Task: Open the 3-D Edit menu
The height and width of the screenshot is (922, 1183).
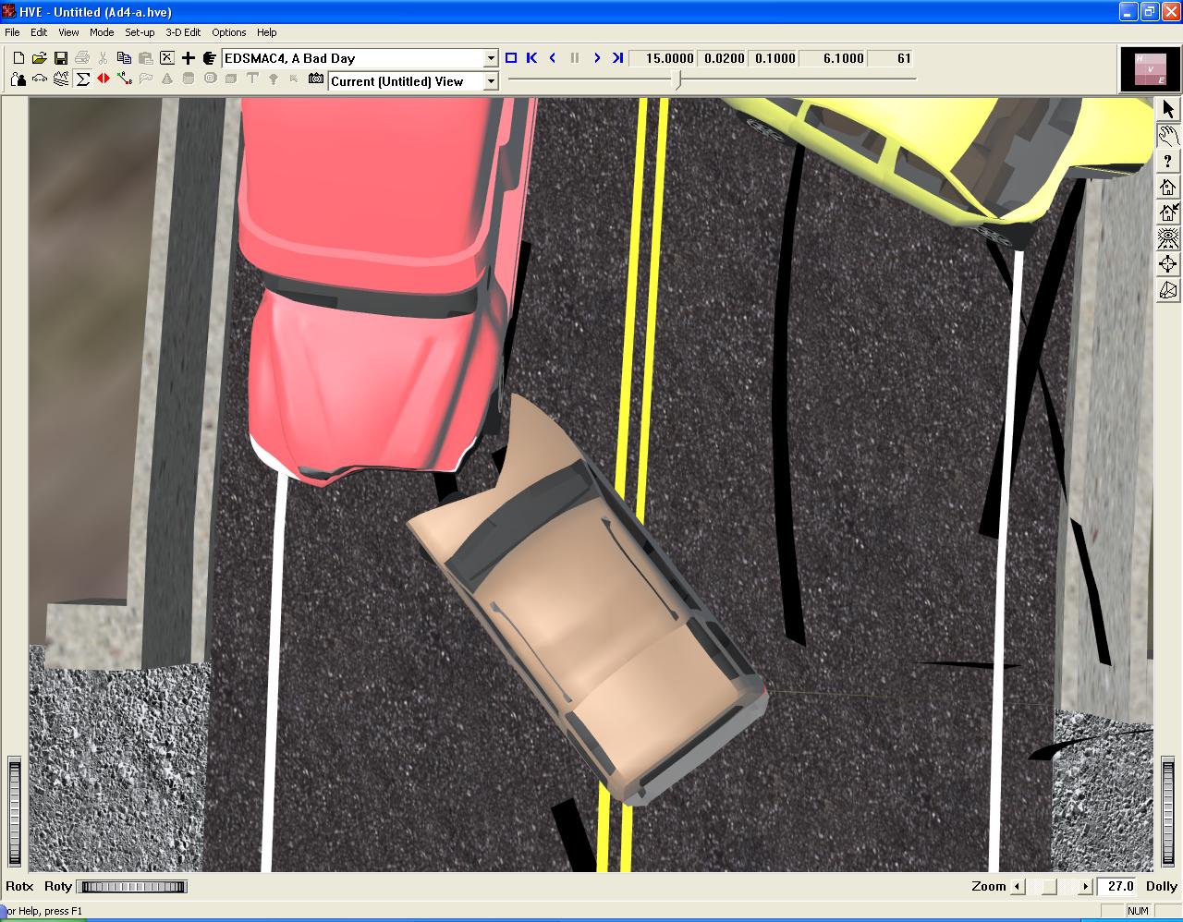Action: (x=183, y=32)
